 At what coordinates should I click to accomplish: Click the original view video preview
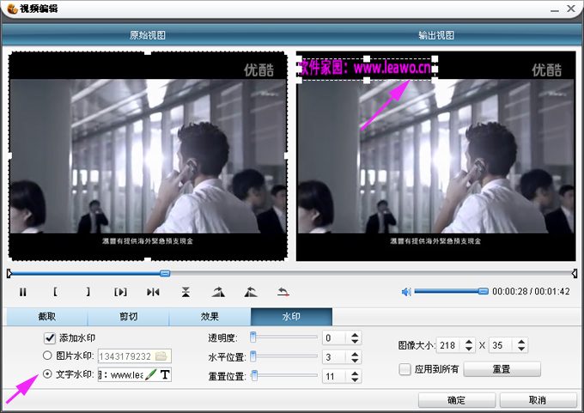pyautogui.click(x=148, y=156)
